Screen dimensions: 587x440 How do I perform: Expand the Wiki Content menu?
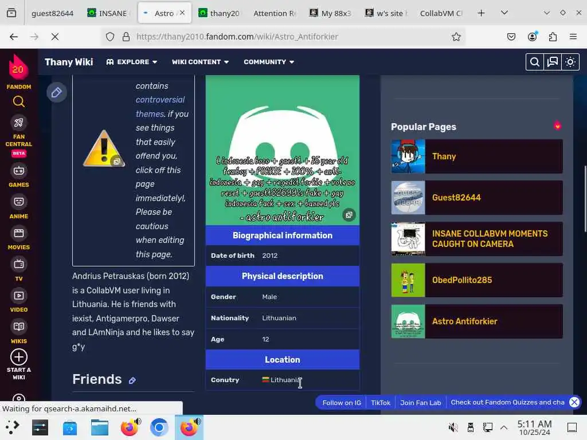pyautogui.click(x=200, y=62)
